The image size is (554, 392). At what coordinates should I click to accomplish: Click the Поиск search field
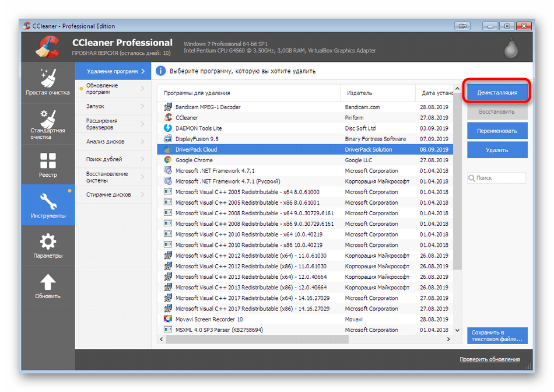point(496,178)
